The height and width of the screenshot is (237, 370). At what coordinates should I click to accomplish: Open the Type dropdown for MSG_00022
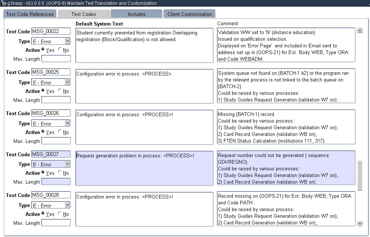[x=67, y=41]
